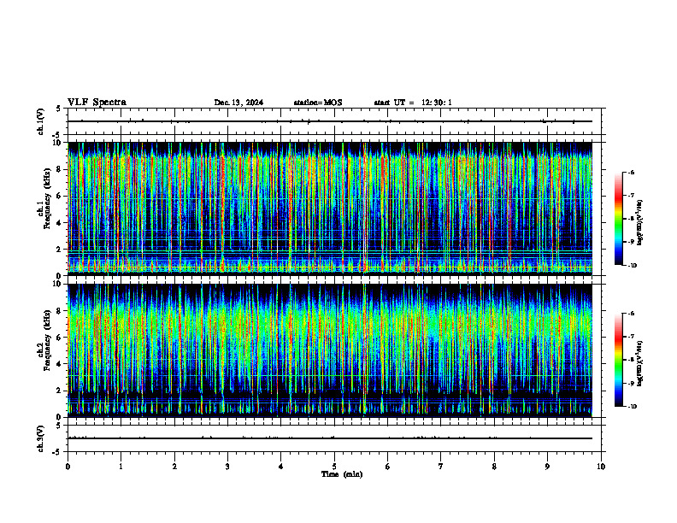Click time axis tick label "9"

[x=547, y=467]
